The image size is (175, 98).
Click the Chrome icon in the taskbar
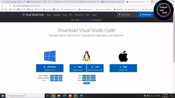53,96
